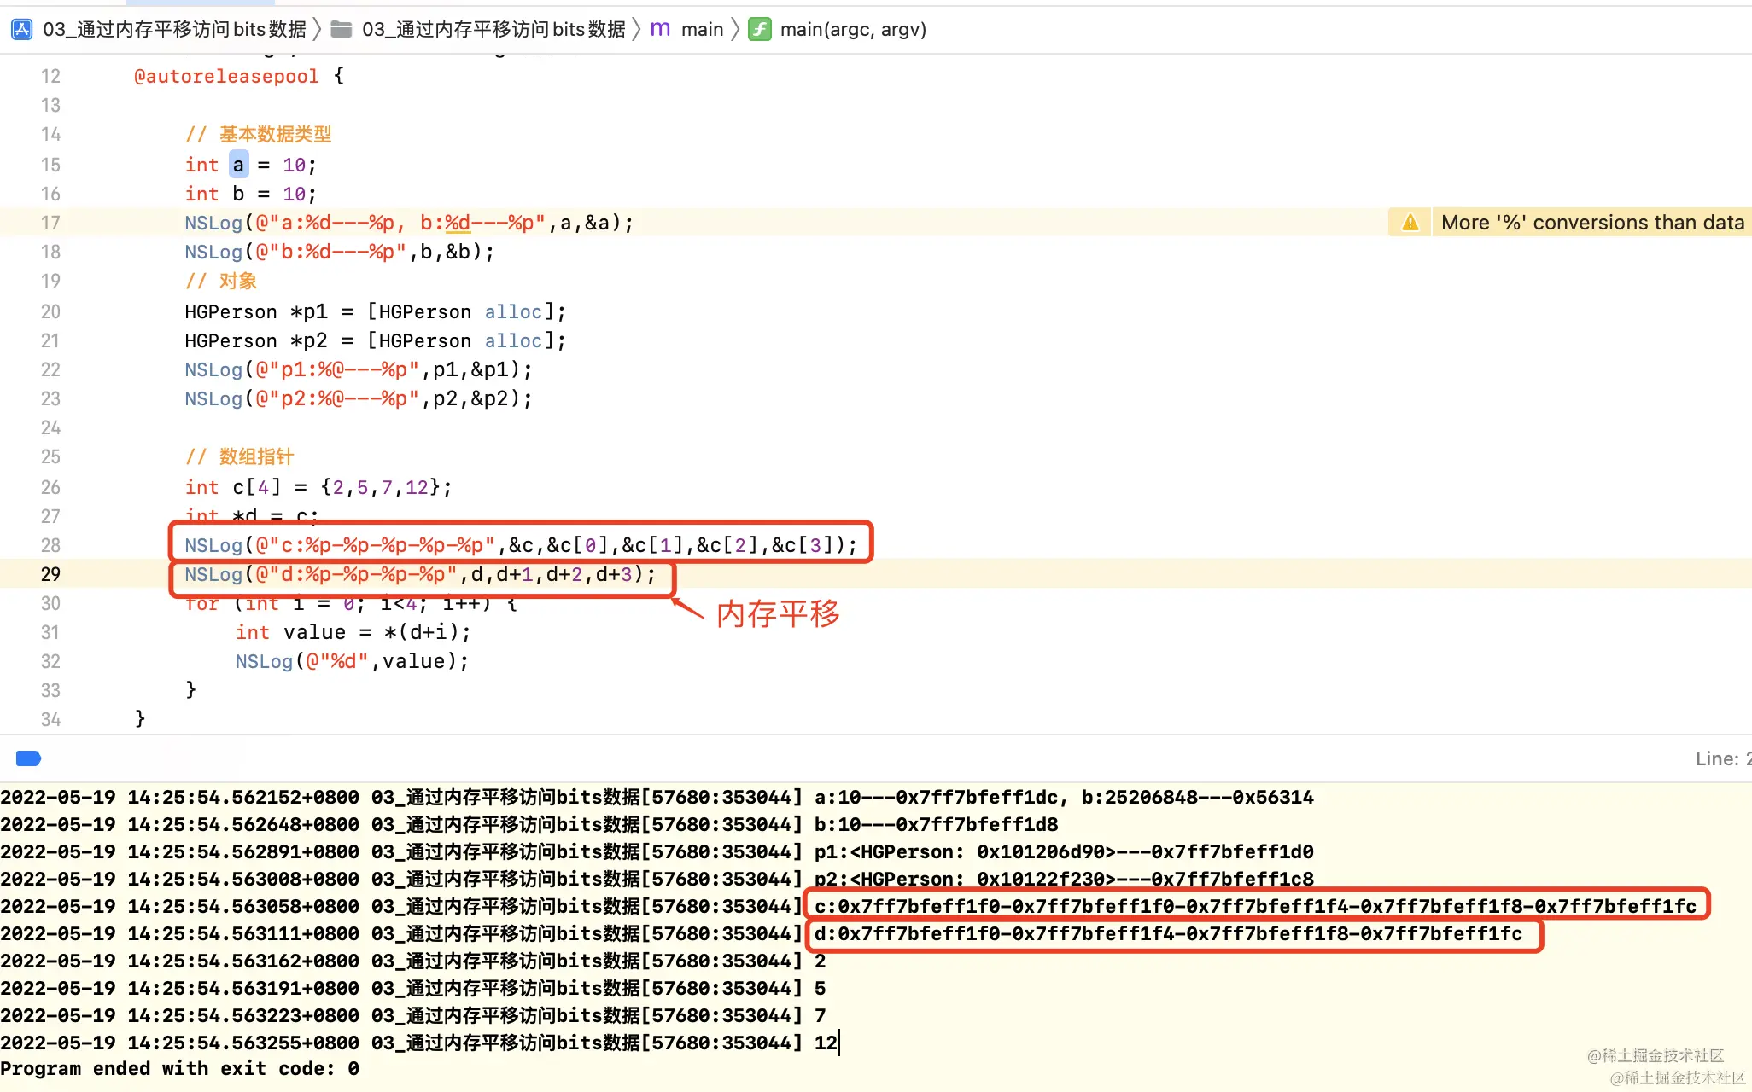Screen dimensions: 1752x1092
Task: Select main(argc, argv) jump bar item
Action: tap(852, 30)
